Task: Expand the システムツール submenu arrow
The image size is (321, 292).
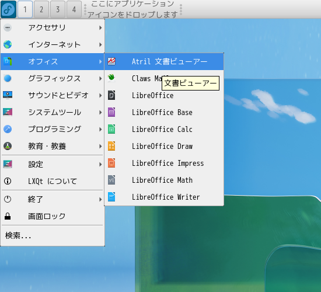Action: 100,112
